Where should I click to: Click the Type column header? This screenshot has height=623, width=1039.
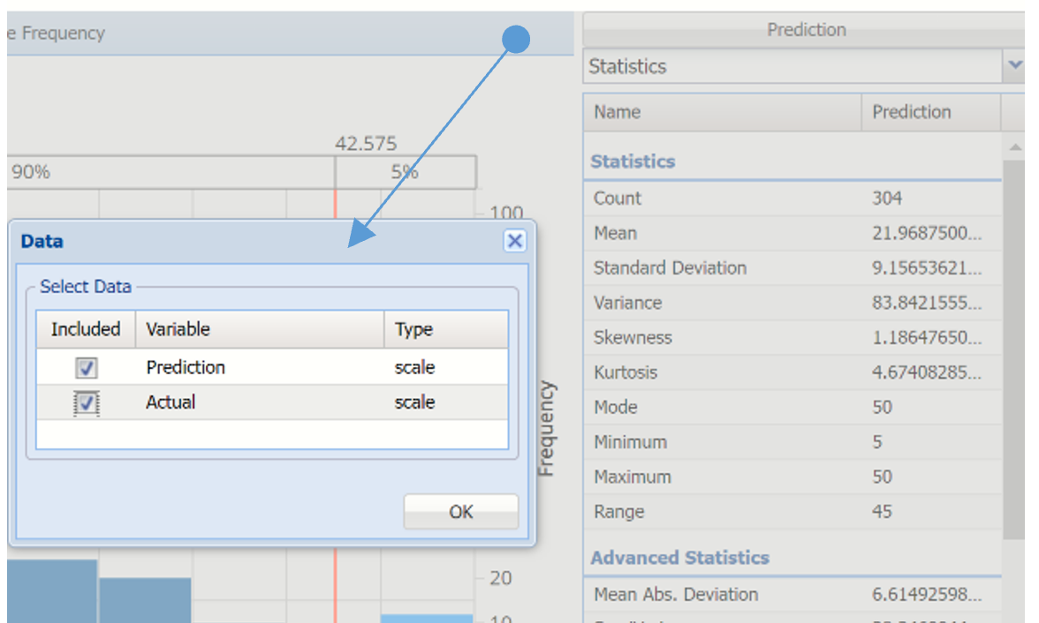(445, 329)
